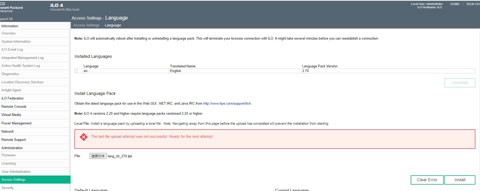Click the 'en' language cell

(125, 71)
